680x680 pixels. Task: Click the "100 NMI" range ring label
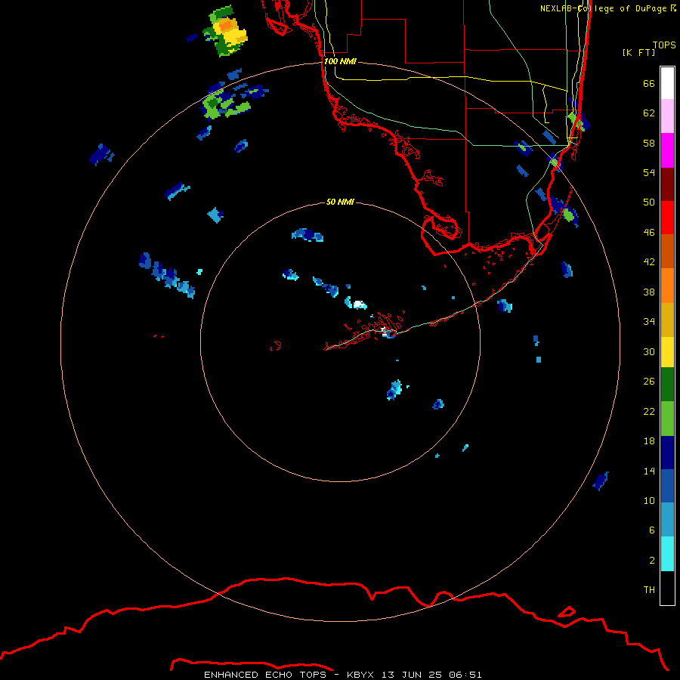tap(340, 62)
